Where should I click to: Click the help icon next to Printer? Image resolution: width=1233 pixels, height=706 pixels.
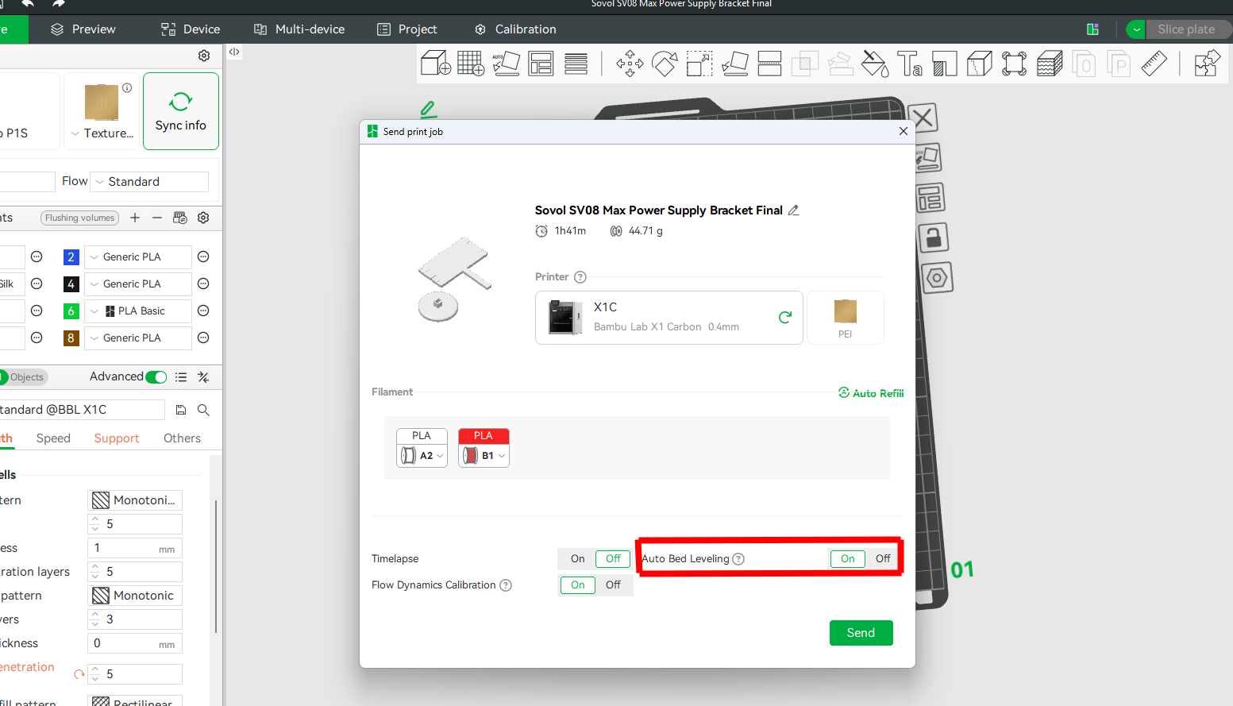(x=580, y=277)
